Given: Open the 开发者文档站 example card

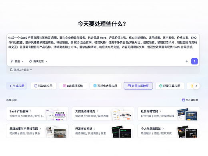Looking at the screenshot, I should 103,131.
